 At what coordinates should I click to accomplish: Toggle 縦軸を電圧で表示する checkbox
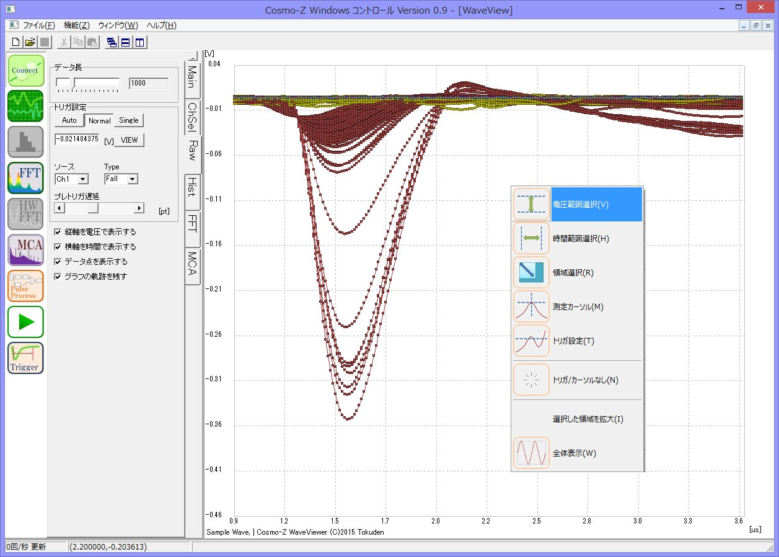tap(58, 232)
